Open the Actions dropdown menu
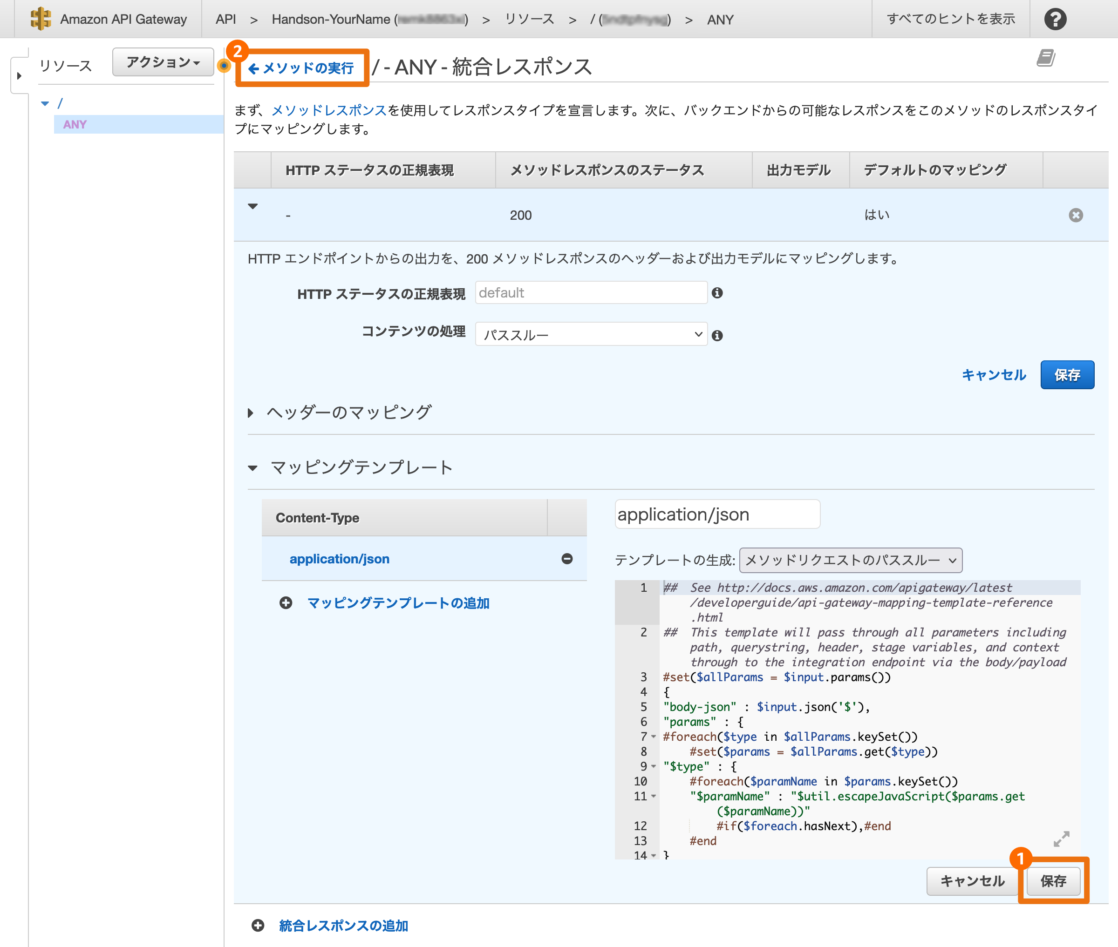Image resolution: width=1118 pixels, height=947 pixels. [x=163, y=62]
